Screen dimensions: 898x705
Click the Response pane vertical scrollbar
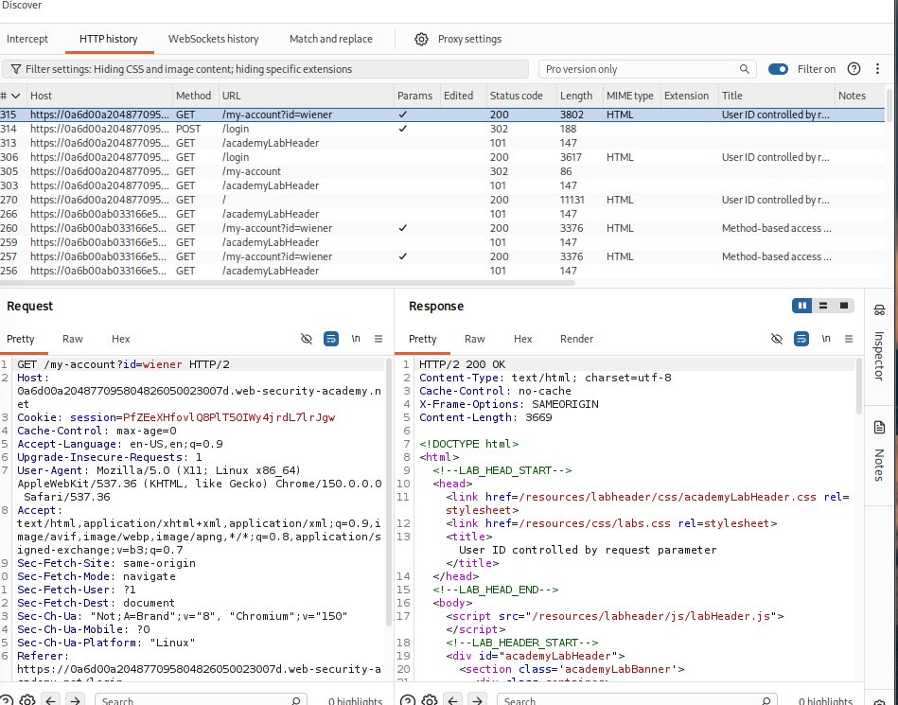[x=859, y=386]
